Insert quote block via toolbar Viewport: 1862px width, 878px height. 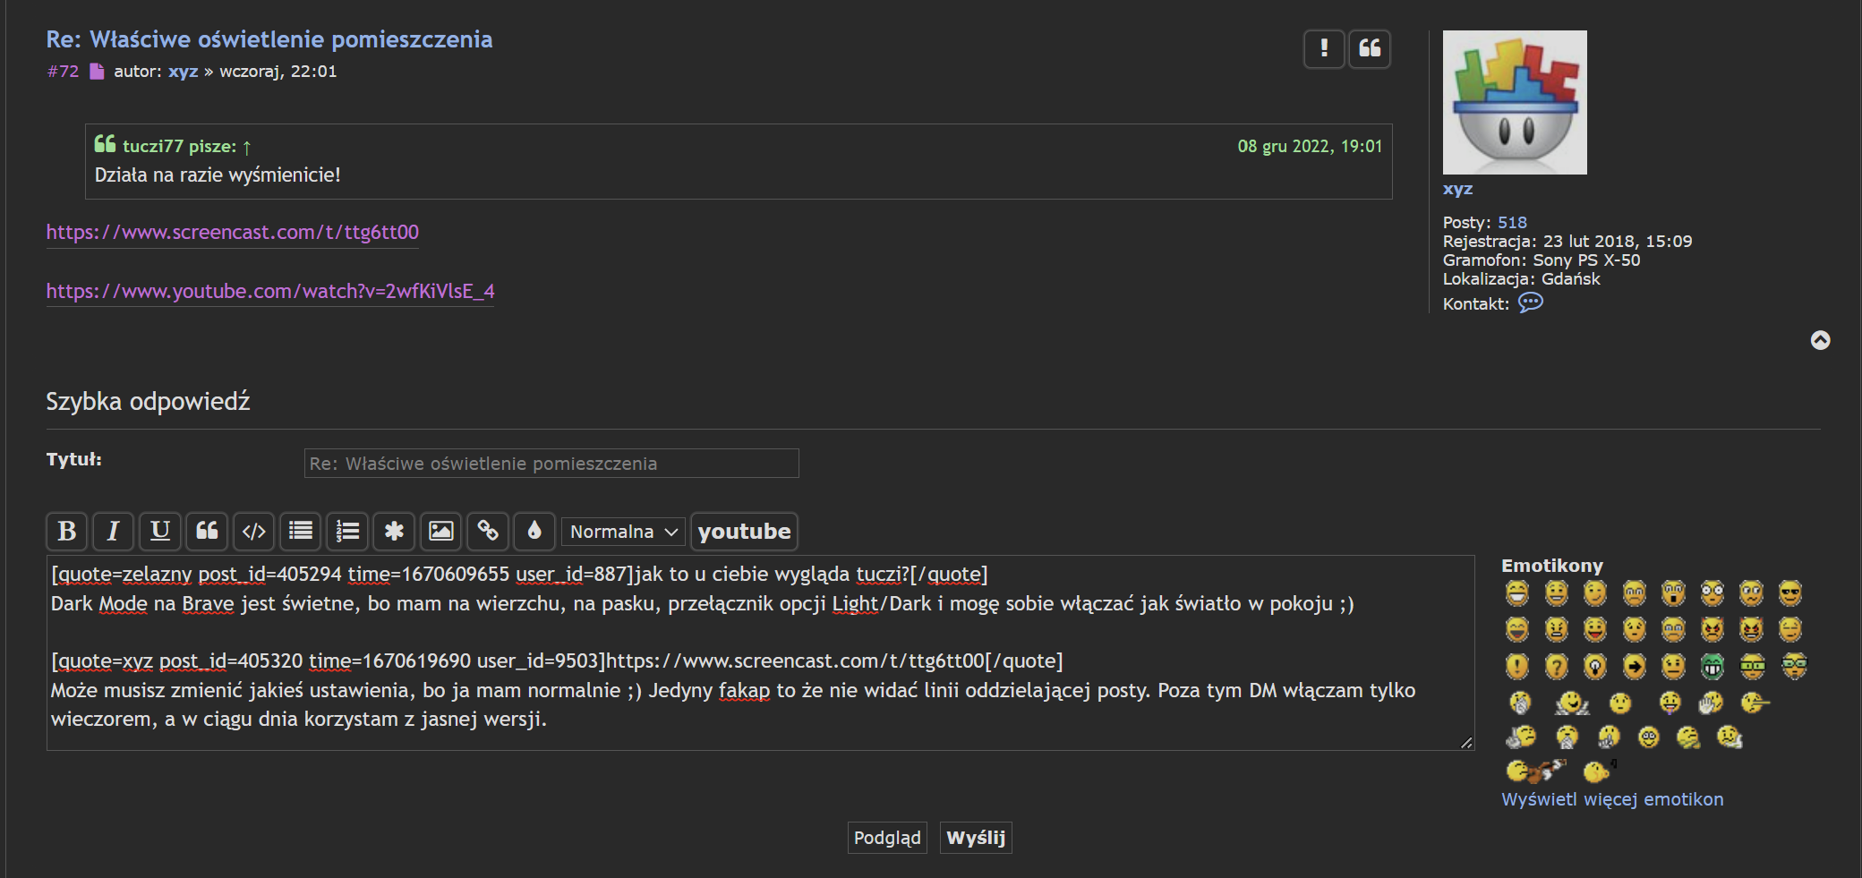(x=207, y=532)
